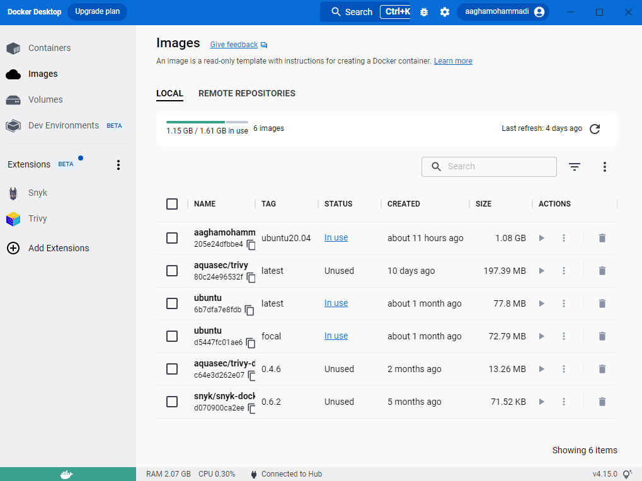Run the aquasec/trivy latest image

click(541, 271)
